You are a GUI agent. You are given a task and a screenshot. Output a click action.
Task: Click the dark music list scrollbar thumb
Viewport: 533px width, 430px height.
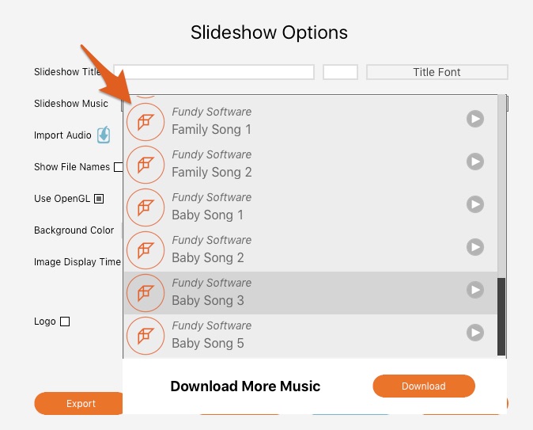tap(501, 317)
